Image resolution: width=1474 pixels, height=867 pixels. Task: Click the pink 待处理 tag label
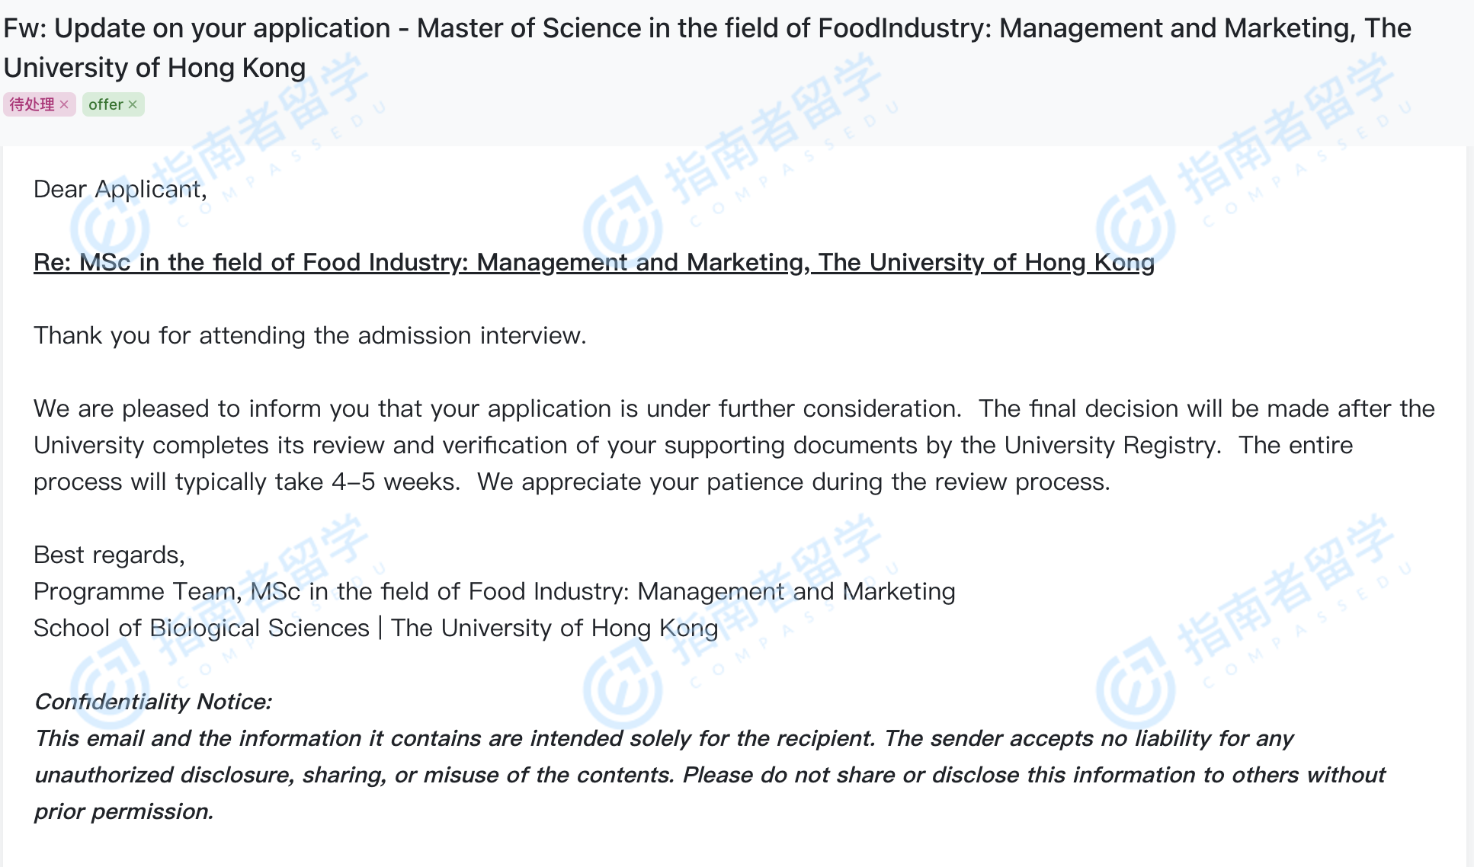tap(32, 104)
